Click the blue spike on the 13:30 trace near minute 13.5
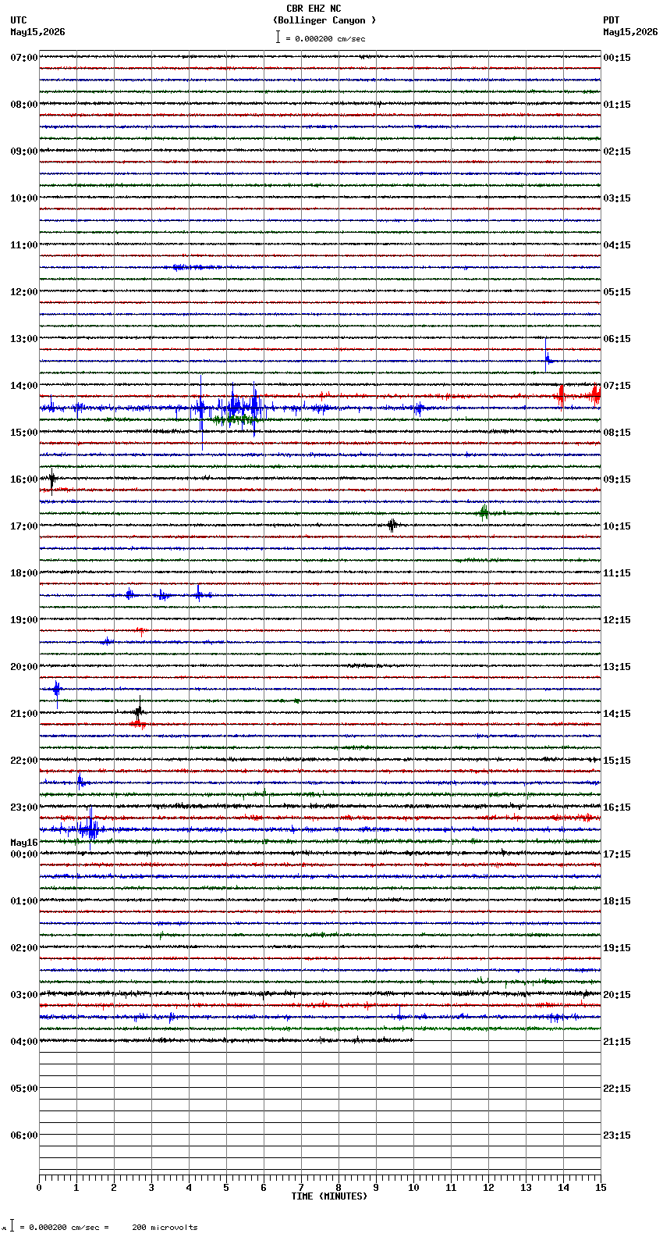 pos(548,358)
